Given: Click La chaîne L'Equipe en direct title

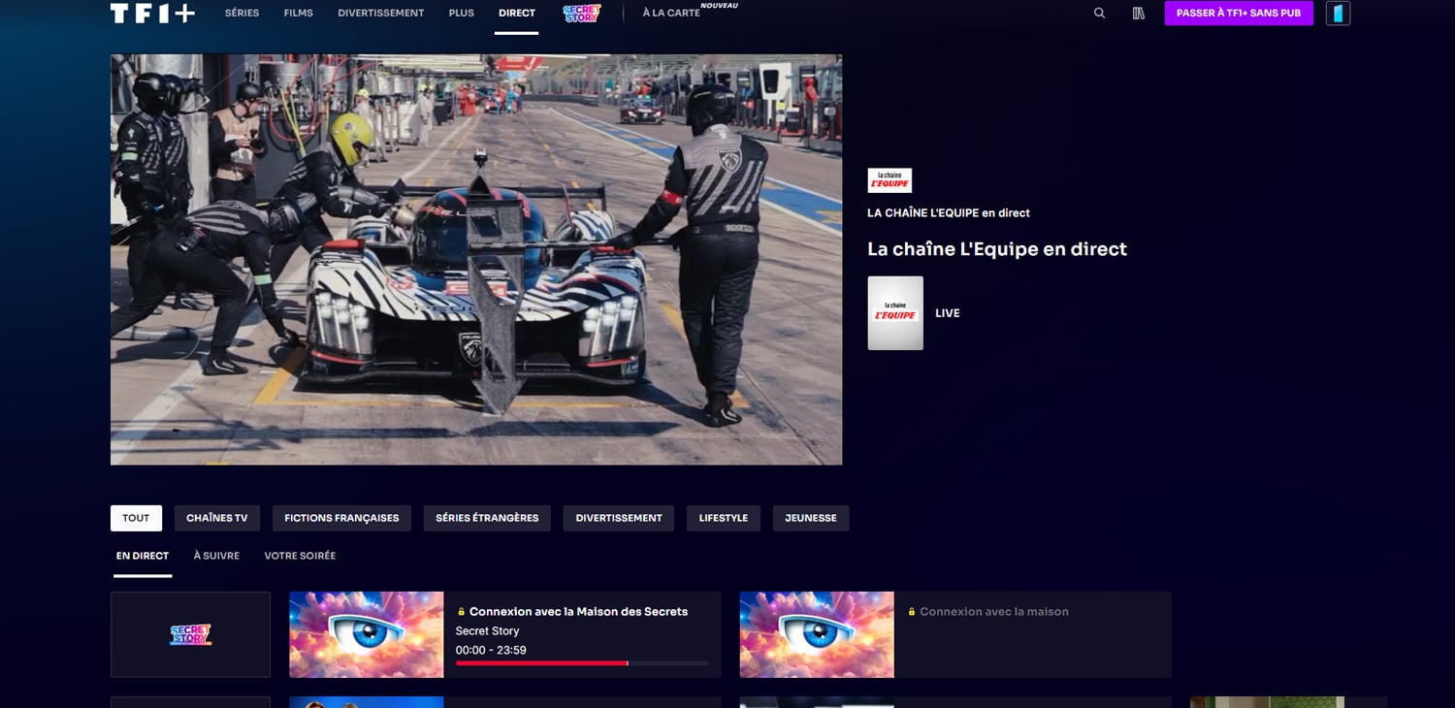Looking at the screenshot, I should point(997,249).
